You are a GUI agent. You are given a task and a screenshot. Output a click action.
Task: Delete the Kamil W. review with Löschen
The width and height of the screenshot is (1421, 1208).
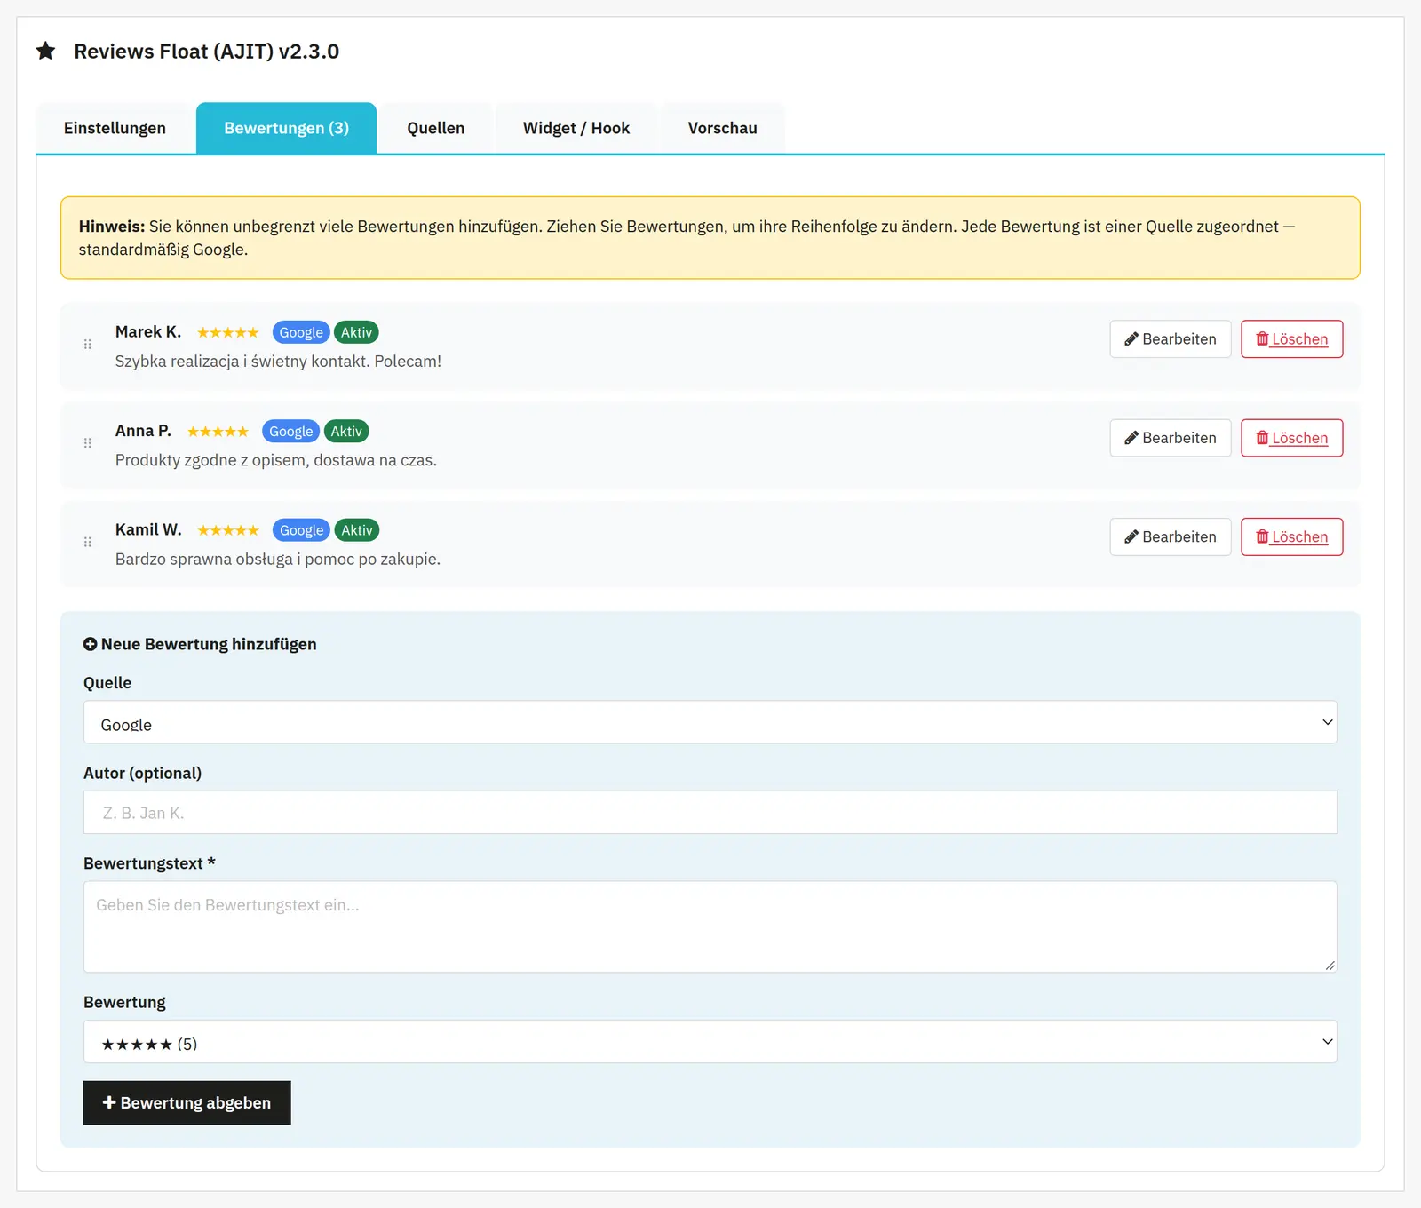(1291, 536)
